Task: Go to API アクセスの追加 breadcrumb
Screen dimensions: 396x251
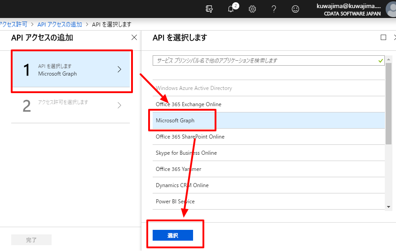Action: (60, 25)
